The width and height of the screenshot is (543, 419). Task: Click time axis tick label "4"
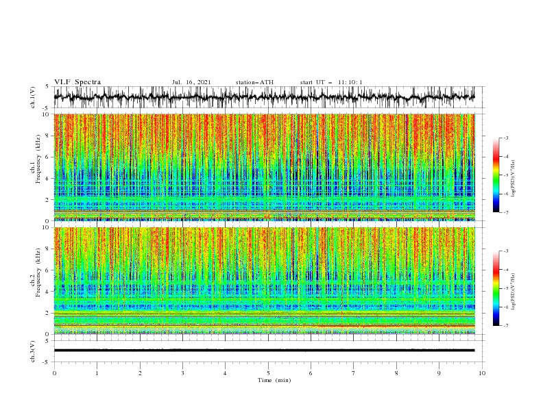225,373
